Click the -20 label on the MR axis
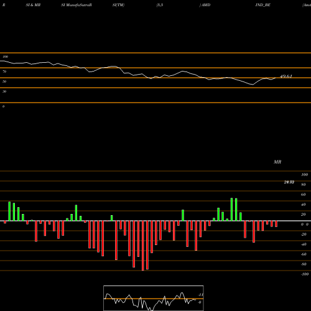311x311 pixels. [x=304, y=234]
